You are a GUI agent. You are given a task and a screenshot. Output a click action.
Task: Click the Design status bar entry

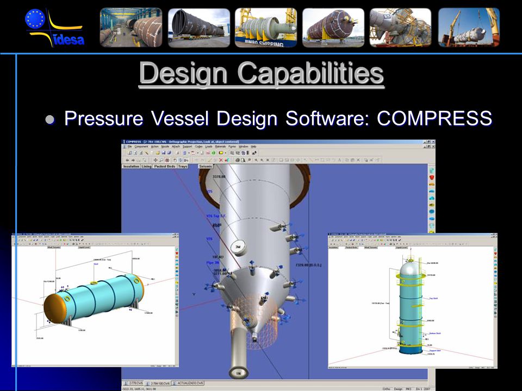pyautogui.click(x=398, y=389)
